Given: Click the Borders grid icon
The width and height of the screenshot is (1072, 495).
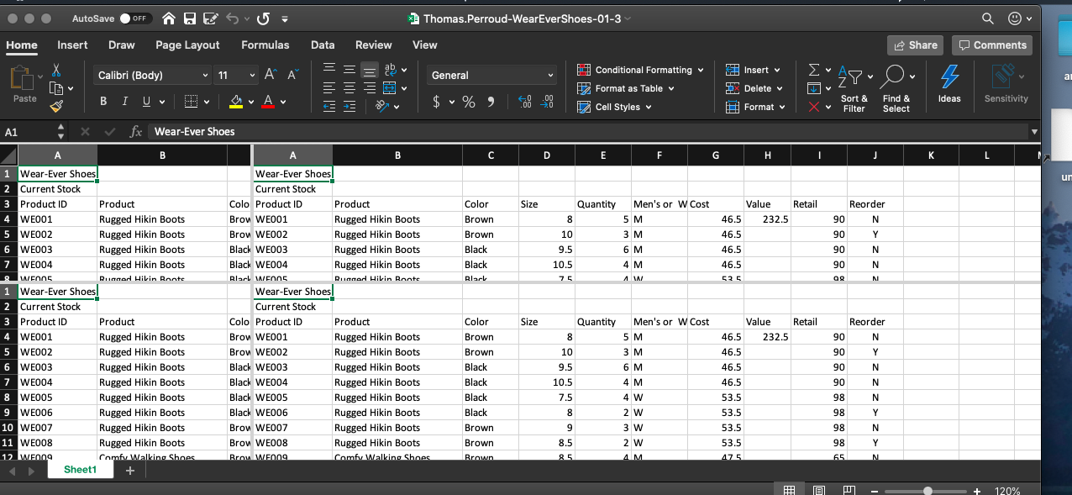Looking at the screenshot, I should pos(190,102).
